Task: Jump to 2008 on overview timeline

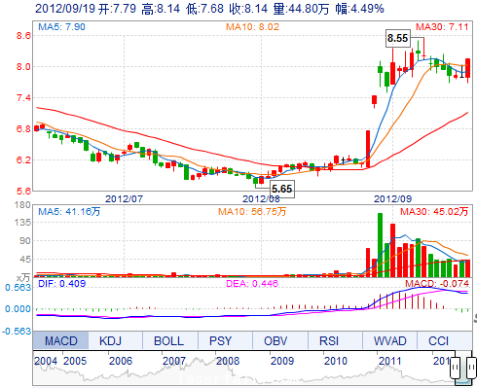Action: pyautogui.click(x=228, y=361)
